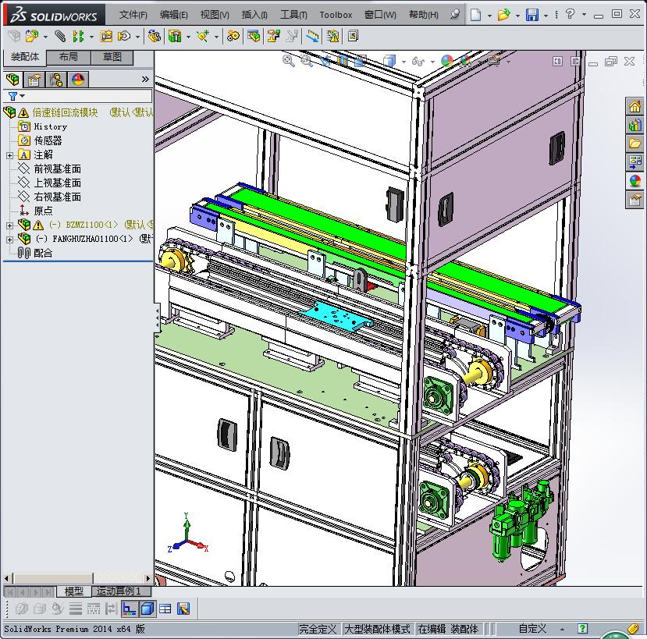The width and height of the screenshot is (647, 639).
Task: Expand the 注解 annotations tree node
Action: (9, 155)
